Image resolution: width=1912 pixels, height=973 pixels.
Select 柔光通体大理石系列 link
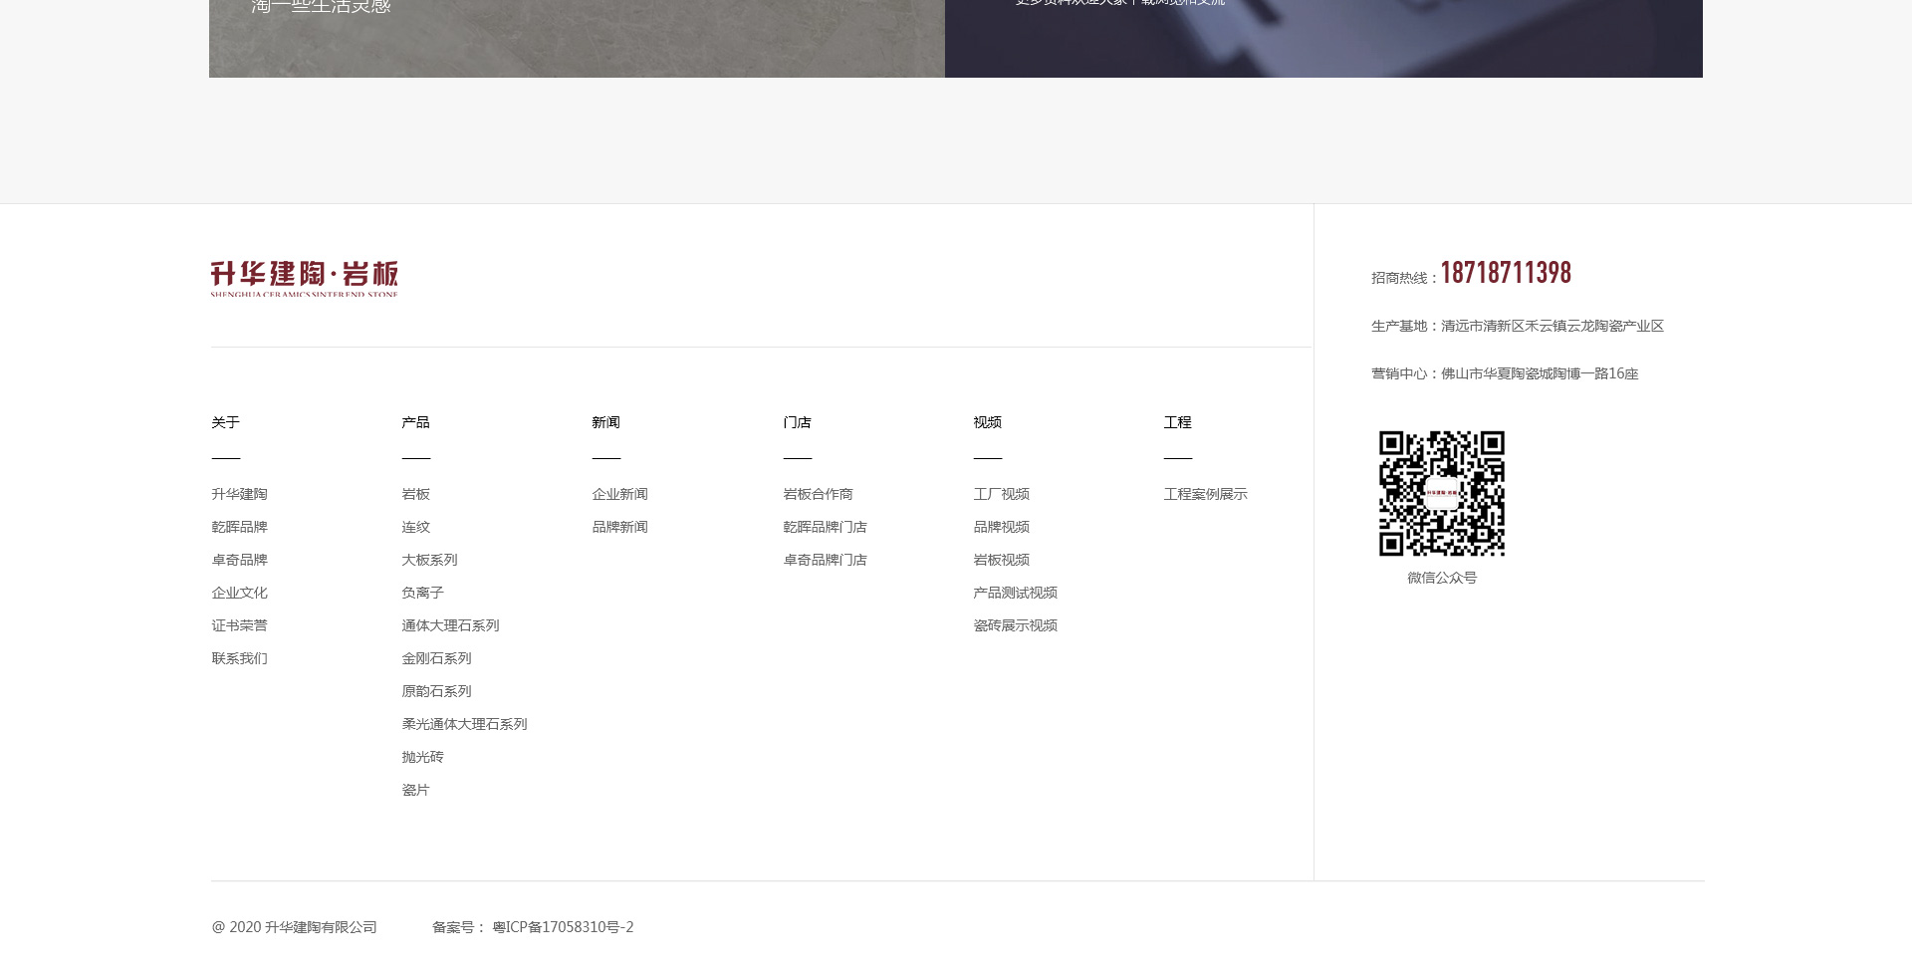click(464, 724)
